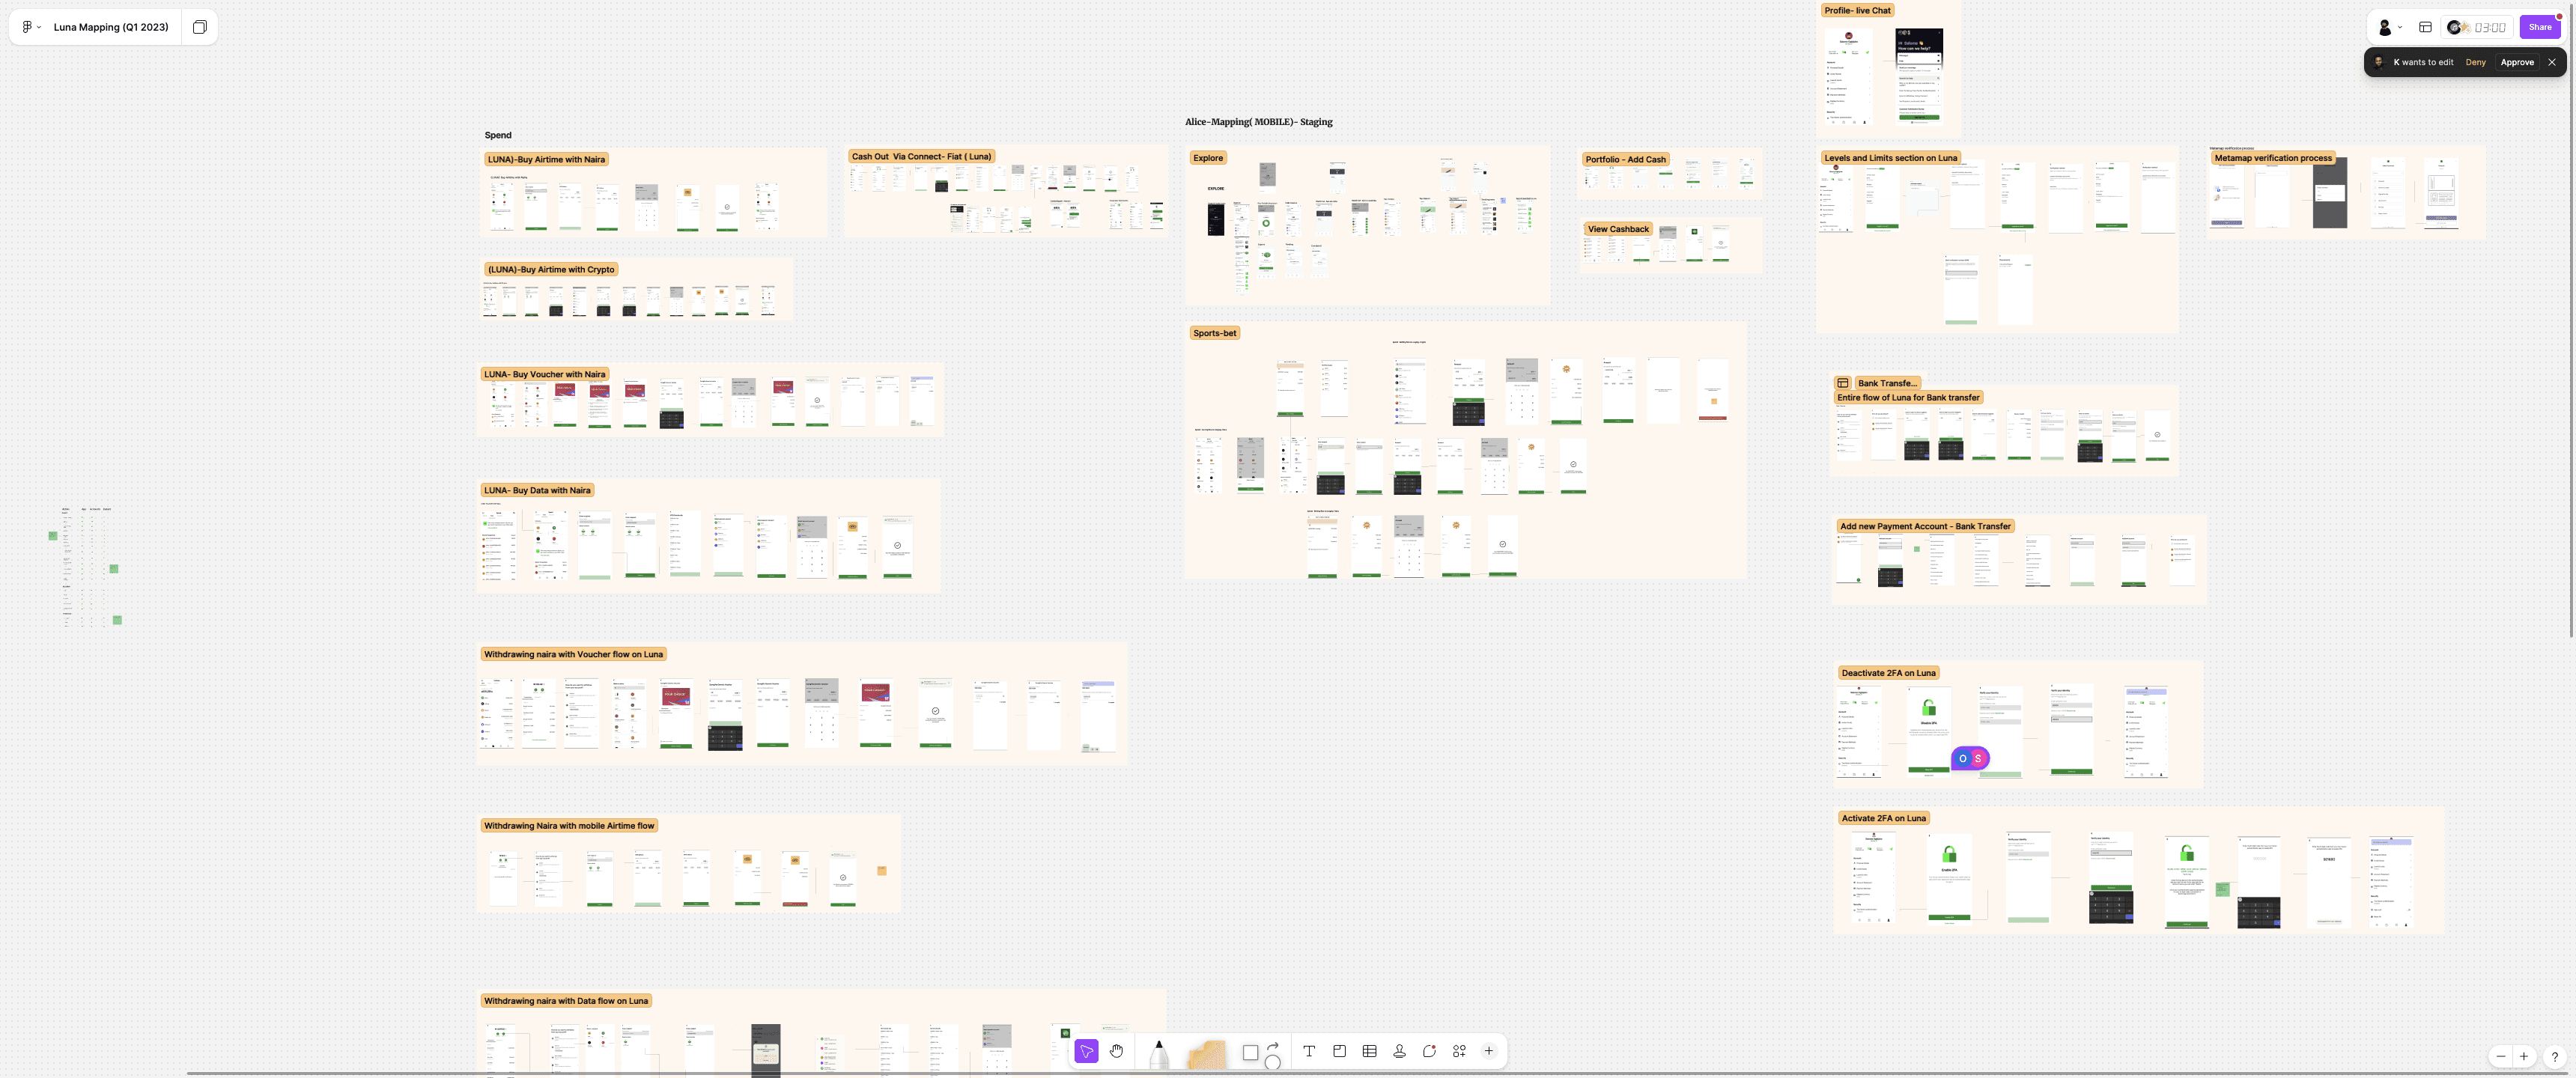2576x1078 pixels.
Task: Insert a table with Table tool
Action: [x=1369, y=1051]
